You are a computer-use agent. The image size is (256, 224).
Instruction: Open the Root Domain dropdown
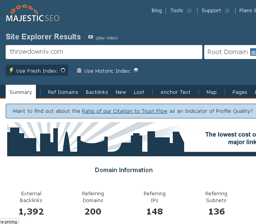[x=253, y=52]
